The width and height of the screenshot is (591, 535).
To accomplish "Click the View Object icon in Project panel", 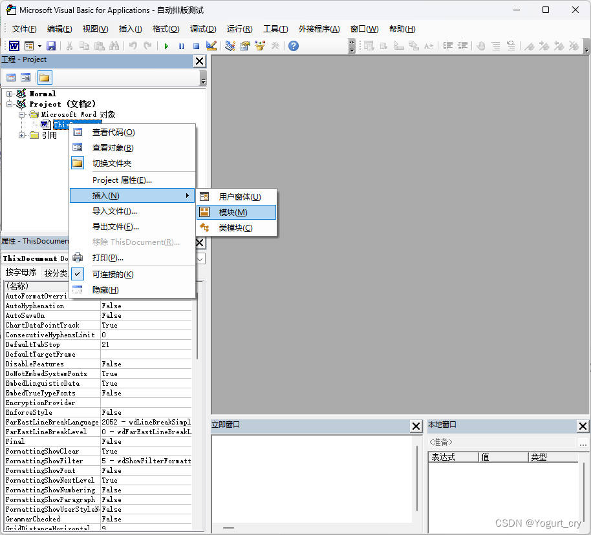I will tap(26, 78).
